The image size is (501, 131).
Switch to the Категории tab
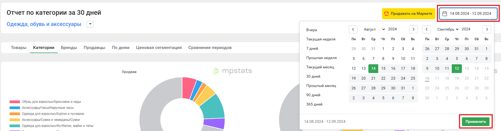(x=44, y=48)
